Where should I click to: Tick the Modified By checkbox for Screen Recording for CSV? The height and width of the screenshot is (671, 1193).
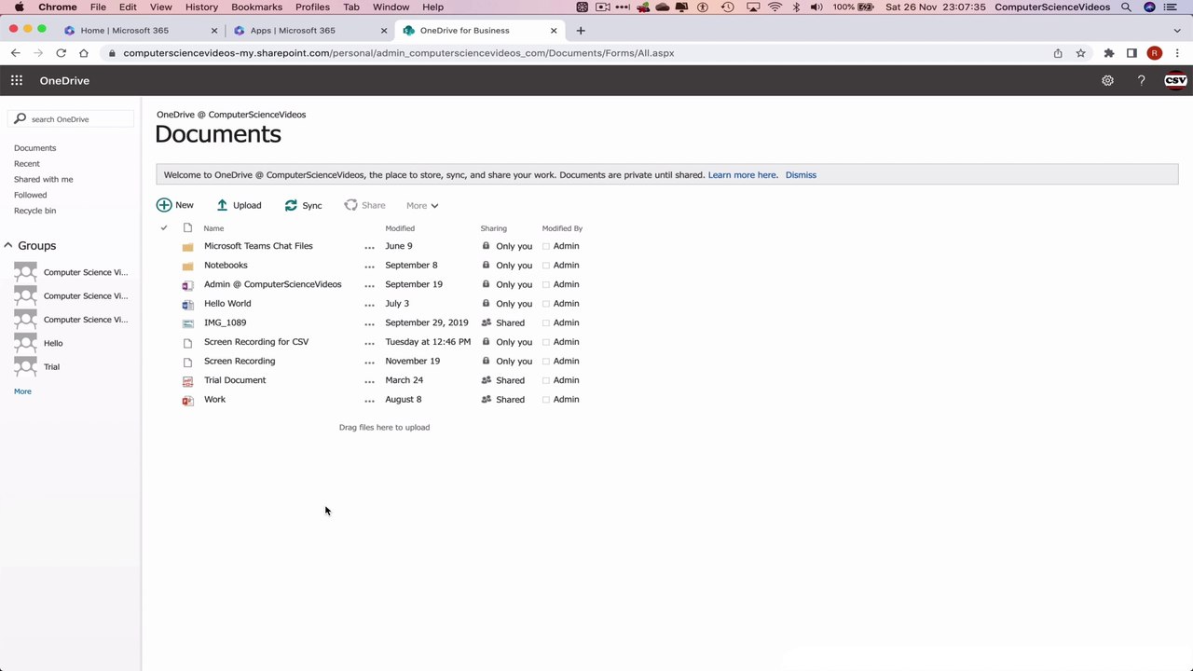[546, 342]
